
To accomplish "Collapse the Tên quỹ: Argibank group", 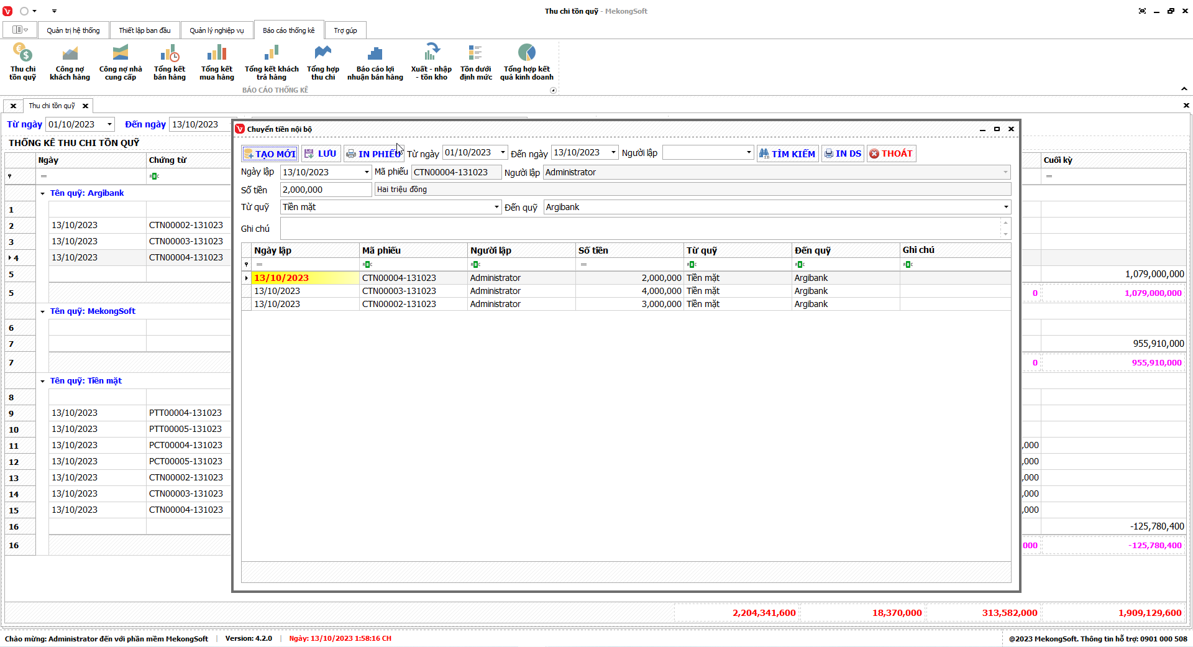I will click(42, 194).
